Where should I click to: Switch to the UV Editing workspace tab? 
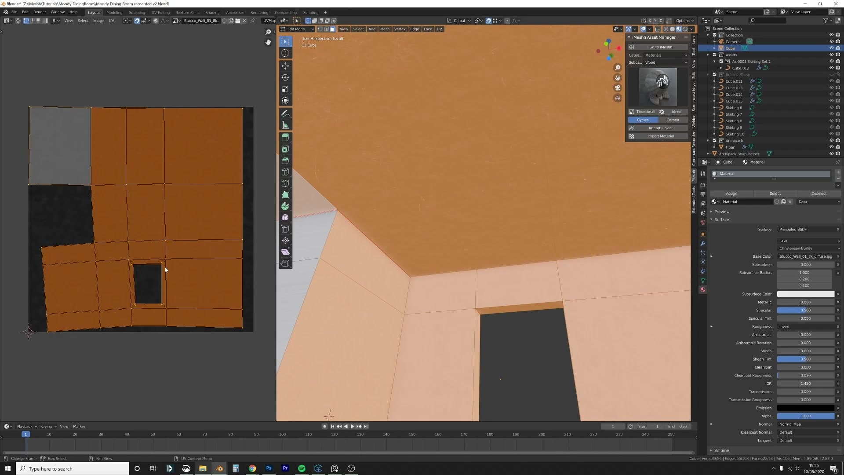click(160, 12)
